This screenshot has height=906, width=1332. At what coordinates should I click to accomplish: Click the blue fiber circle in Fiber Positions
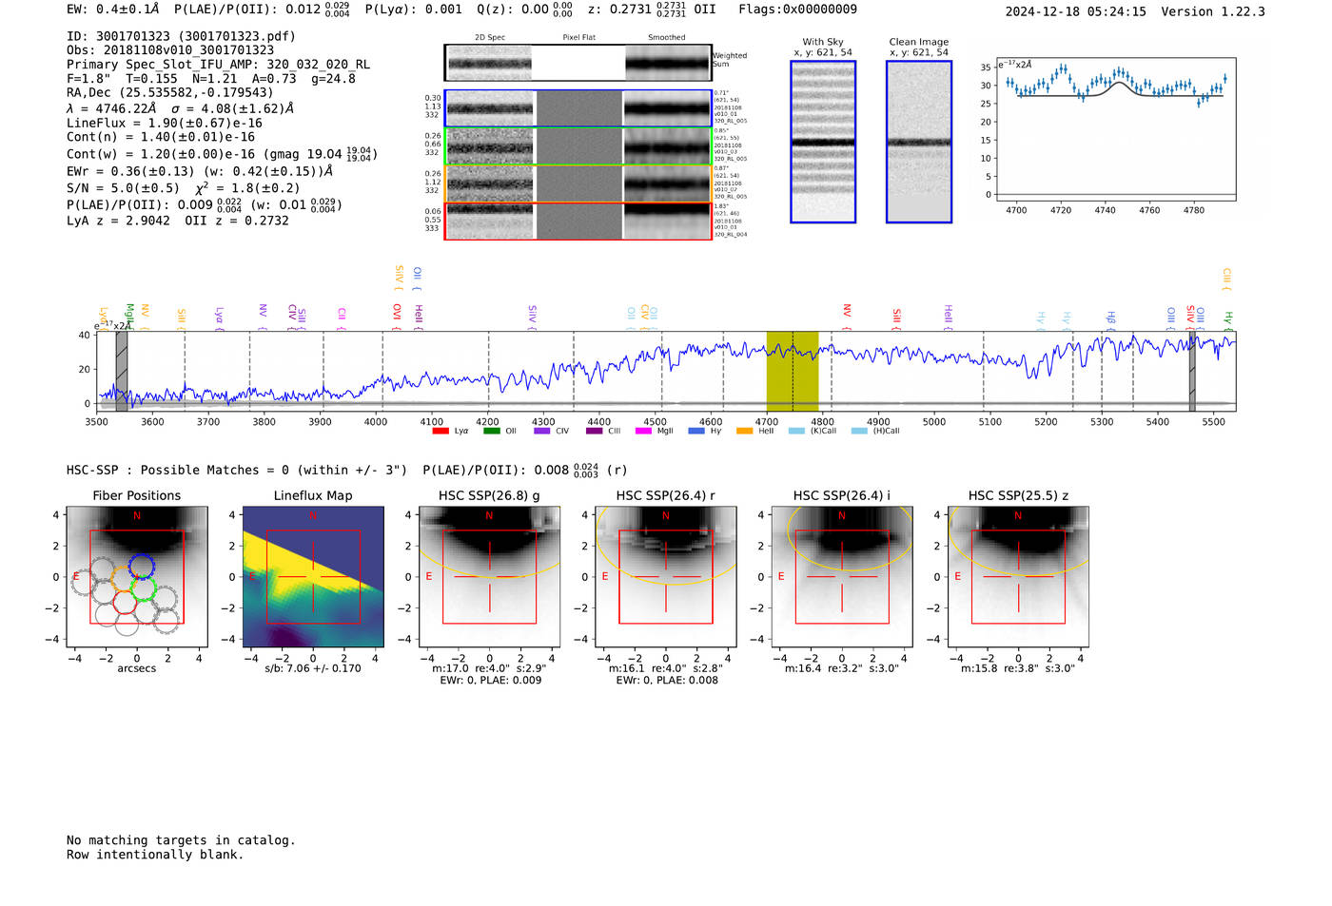click(x=142, y=566)
